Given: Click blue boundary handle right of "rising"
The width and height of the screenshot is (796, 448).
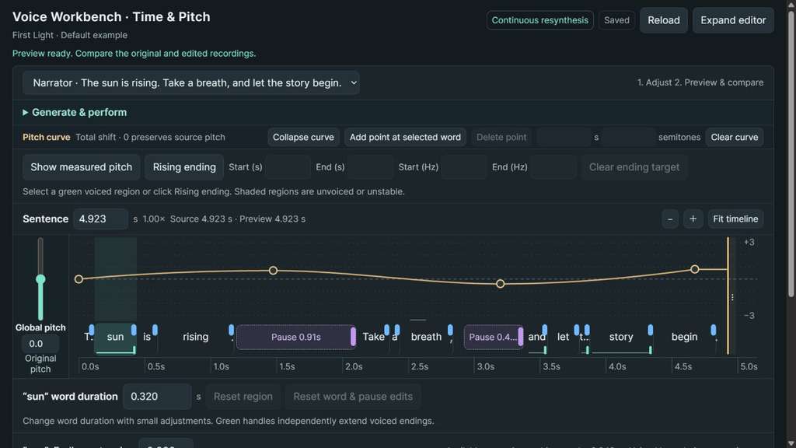Looking at the screenshot, I should point(231,330).
